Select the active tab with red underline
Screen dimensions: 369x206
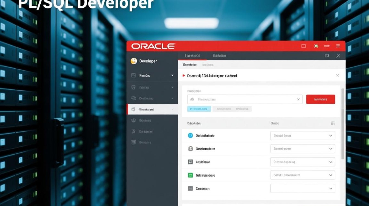coord(192,55)
